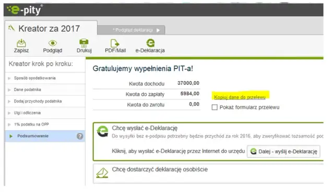Expand arrow beside Dodaj przychody podatnika

(x=9, y=101)
